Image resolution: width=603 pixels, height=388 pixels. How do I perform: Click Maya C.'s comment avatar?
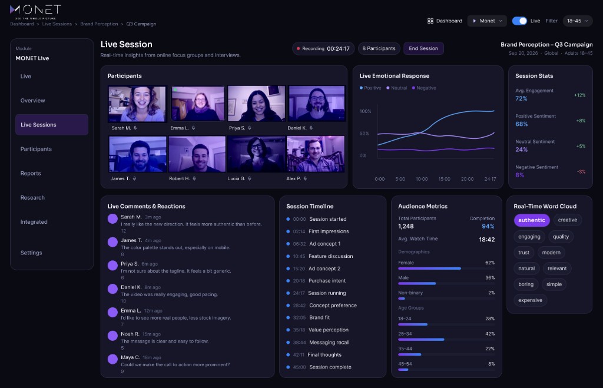click(112, 359)
